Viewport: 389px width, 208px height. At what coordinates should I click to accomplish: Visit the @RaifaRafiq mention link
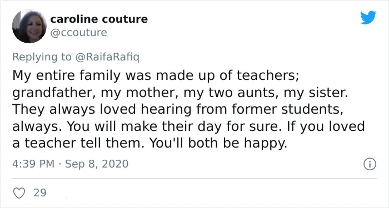pos(107,57)
